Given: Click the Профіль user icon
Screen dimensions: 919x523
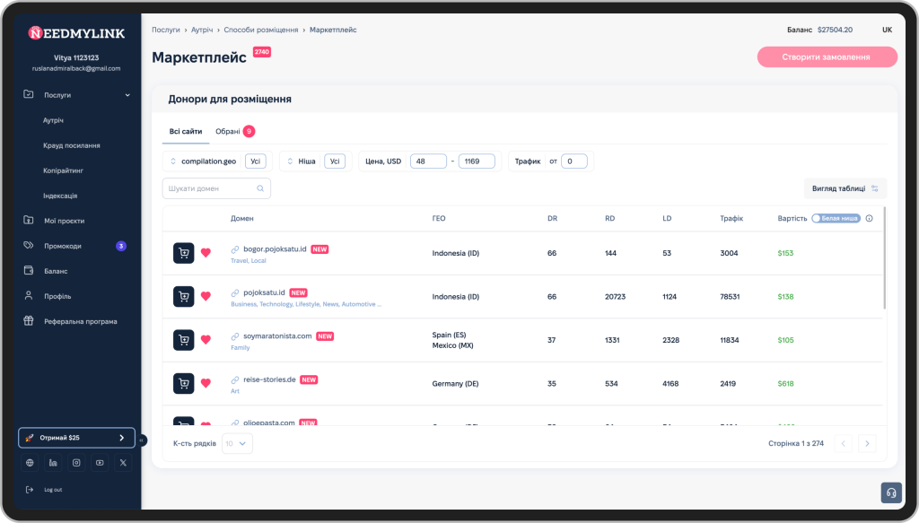Looking at the screenshot, I should pyautogui.click(x=28, y=296).
